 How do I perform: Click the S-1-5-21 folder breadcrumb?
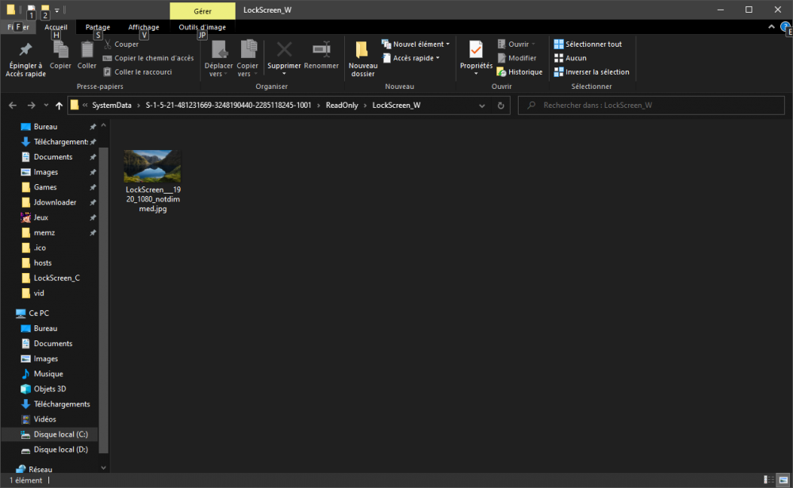(x=228, y=106)
